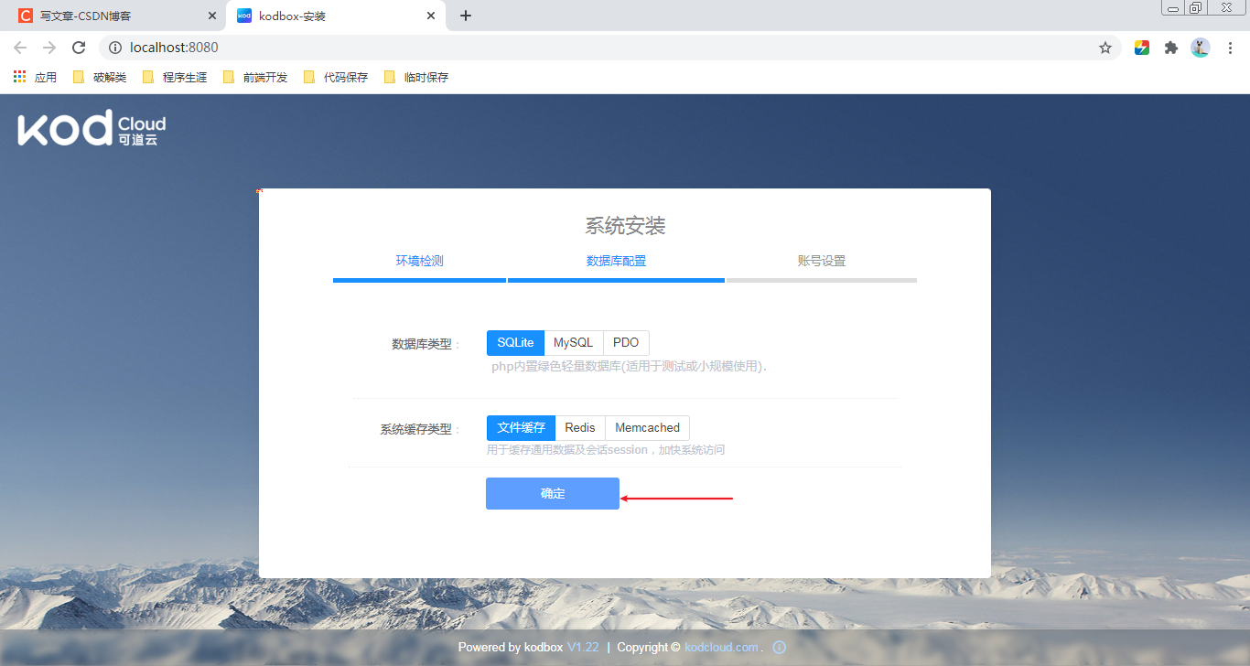Click the 系统安装 heading

point(625,225)
